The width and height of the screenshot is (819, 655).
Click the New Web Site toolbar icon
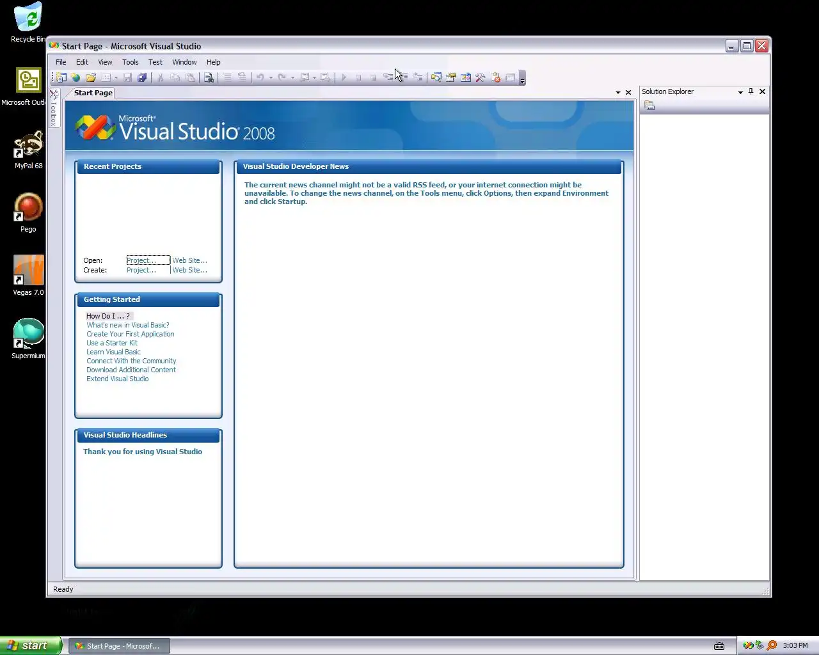pos(76,77)
